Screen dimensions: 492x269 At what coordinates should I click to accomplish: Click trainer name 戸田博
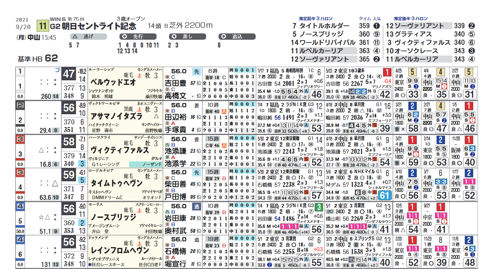pos(175,197)
